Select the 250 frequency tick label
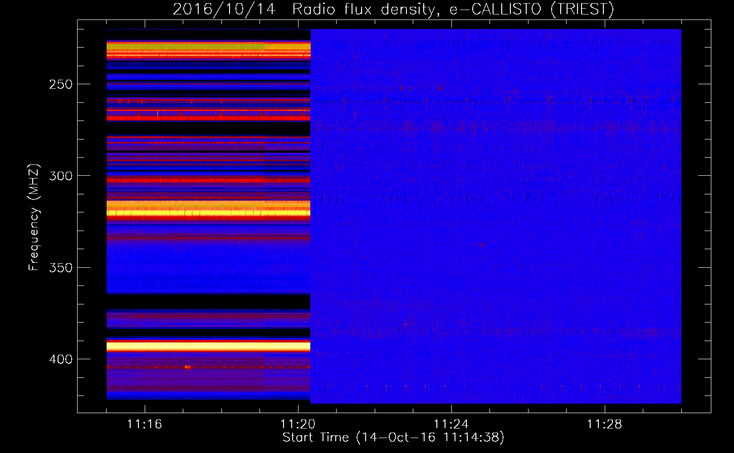 point(61,85)
